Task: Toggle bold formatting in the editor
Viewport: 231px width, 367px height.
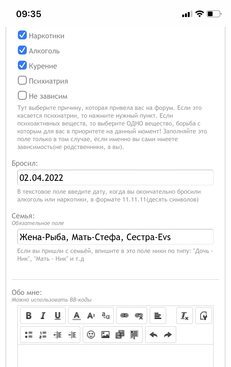Action: pyautogui.click(x=29, y=316)
